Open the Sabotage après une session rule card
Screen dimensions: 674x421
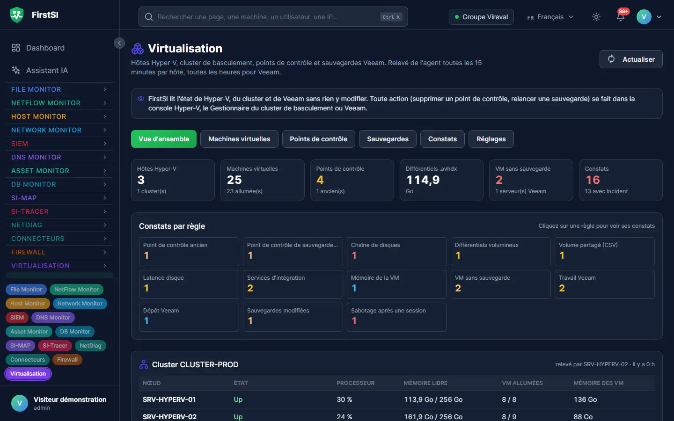click(397, 317)
